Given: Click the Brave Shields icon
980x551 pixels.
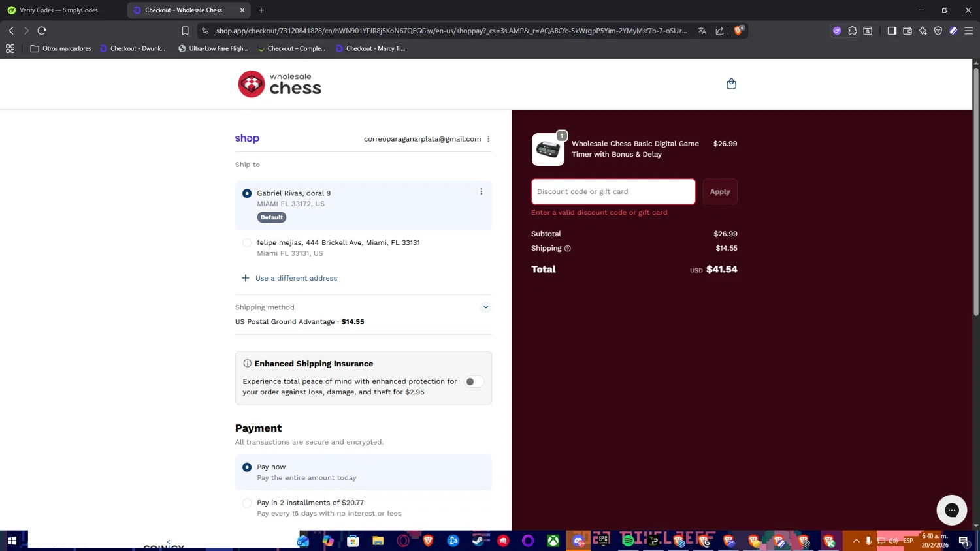Looking at the screenshot, I should click(x=738, y=30).
